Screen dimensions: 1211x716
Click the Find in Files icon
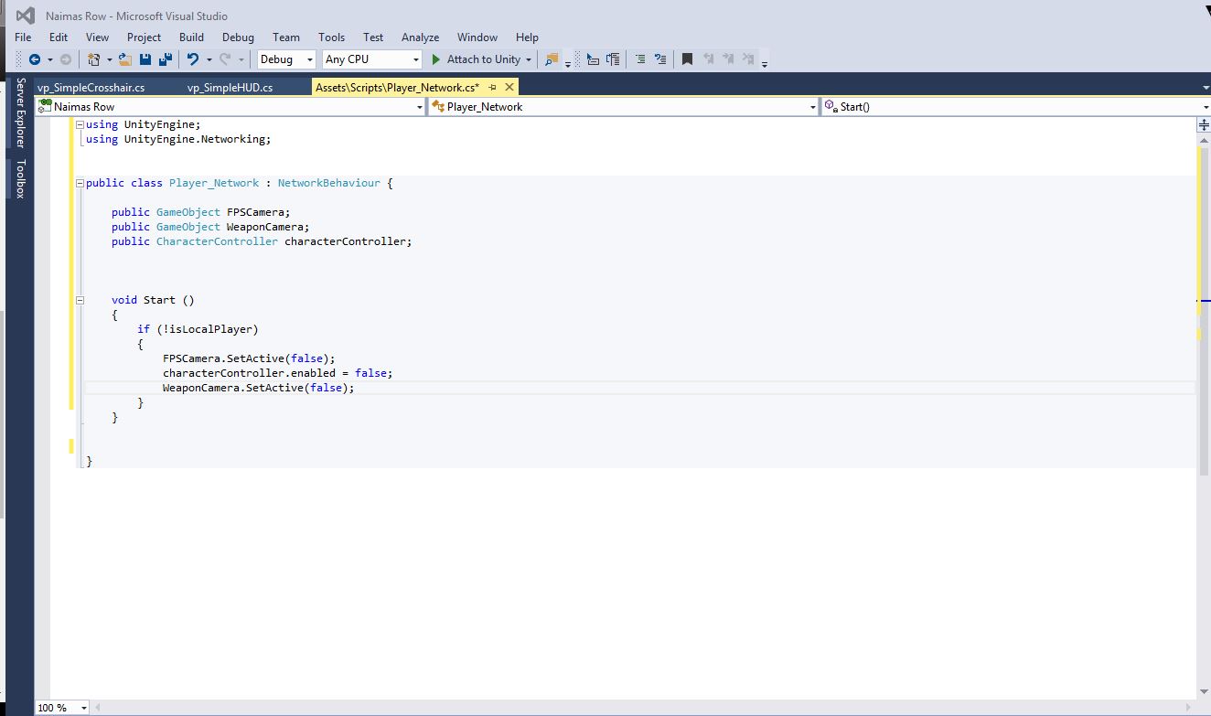pos(552,59)
